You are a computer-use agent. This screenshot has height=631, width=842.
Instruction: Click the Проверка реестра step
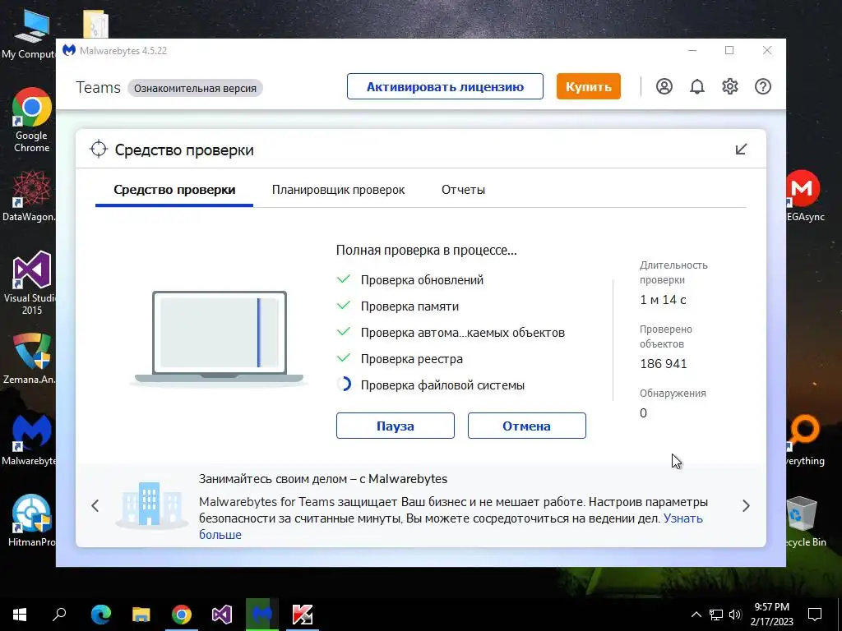412,359
